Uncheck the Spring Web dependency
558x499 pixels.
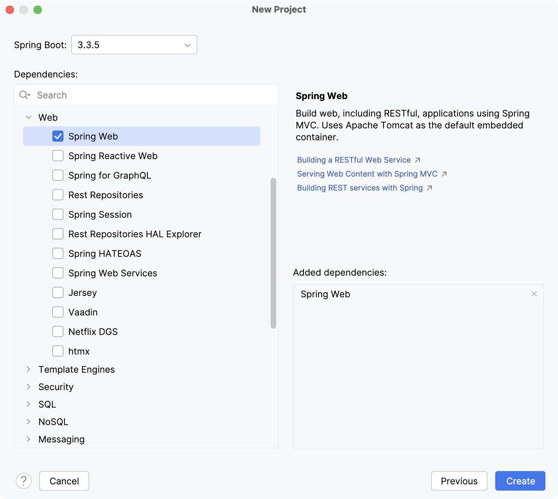[x=58, y=136]
